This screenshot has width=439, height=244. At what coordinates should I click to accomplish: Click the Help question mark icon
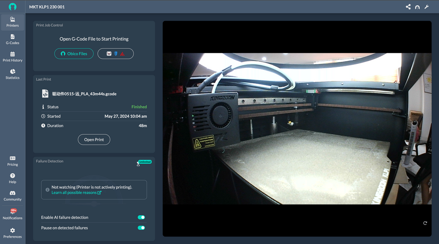pyautogui.click(x=12, y=176)
